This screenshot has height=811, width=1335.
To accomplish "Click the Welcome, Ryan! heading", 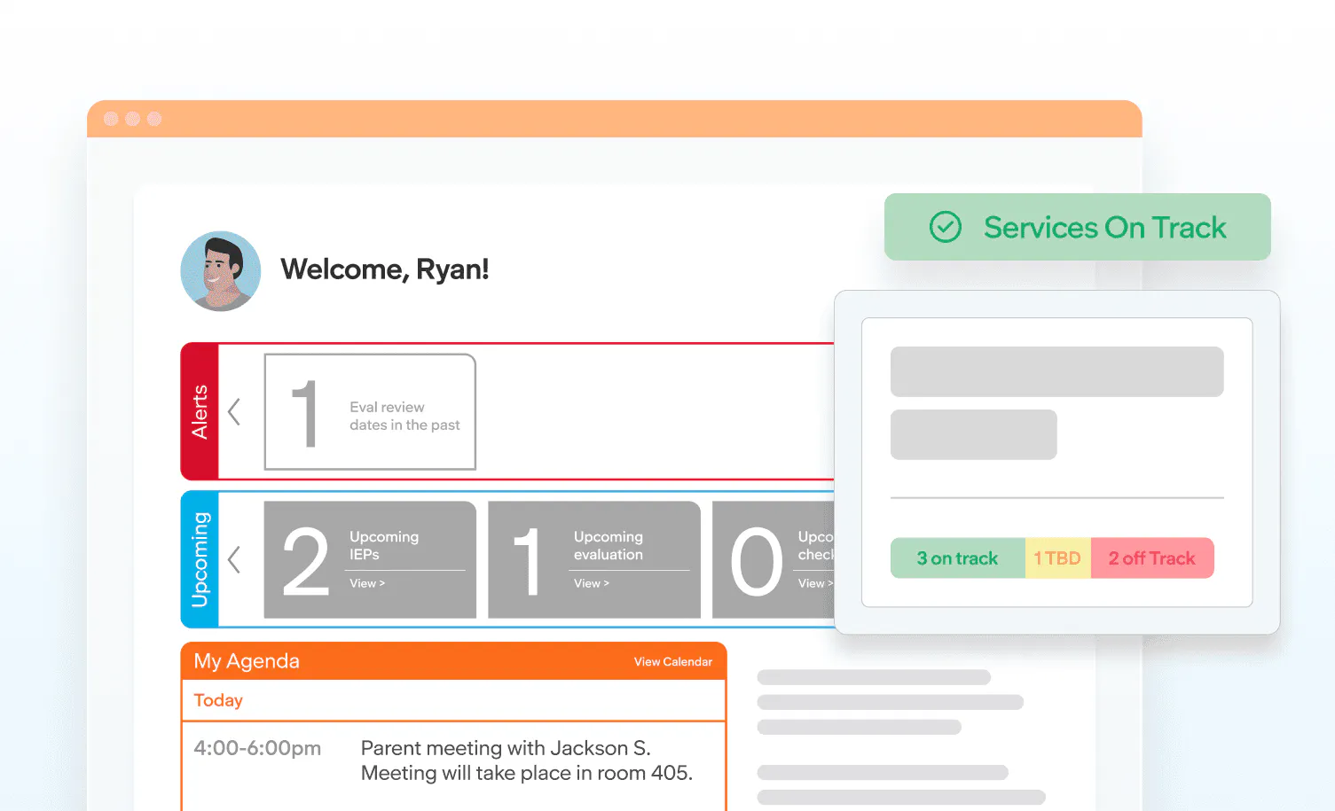I will pyautogui.click(x=385, y=269).
